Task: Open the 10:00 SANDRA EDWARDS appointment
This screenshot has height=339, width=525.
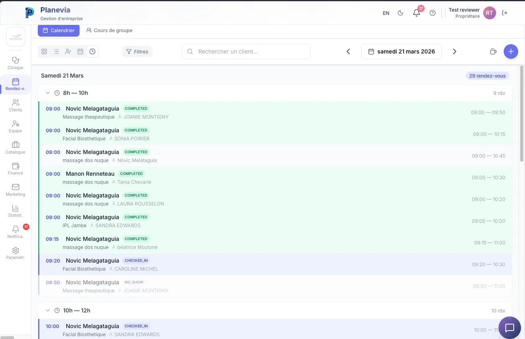Action: pyautogui.click(x=275, y=329)
